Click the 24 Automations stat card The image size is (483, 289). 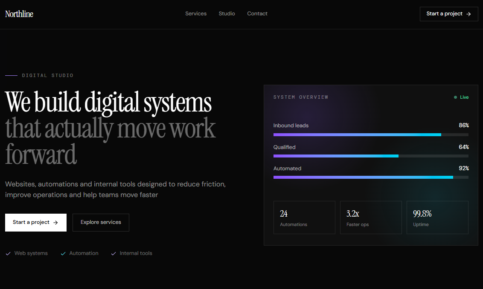(x=304, y=217)
